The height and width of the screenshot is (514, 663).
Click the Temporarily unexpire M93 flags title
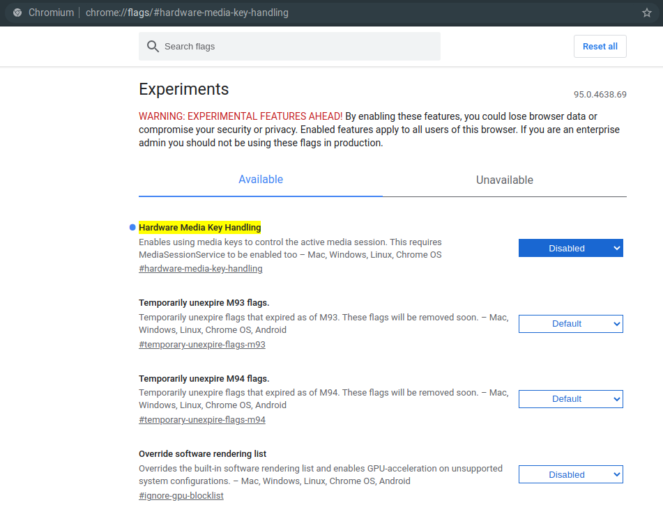(x=204, y=303)
